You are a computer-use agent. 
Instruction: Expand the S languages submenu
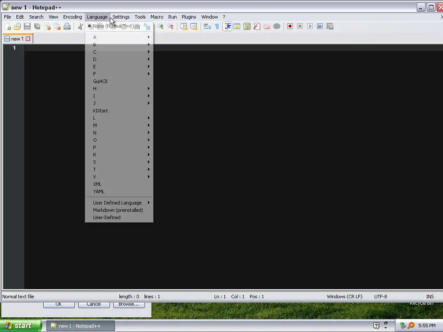pyautogui.click(x=119, y=162)
